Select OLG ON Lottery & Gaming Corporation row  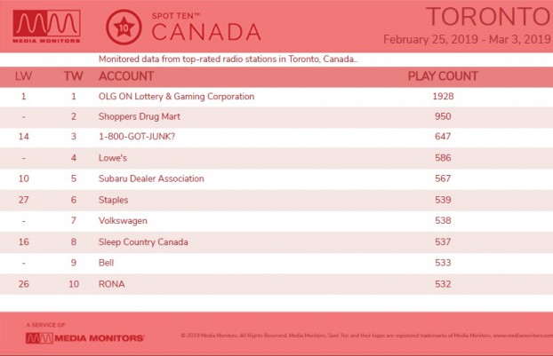click(276, 97)
